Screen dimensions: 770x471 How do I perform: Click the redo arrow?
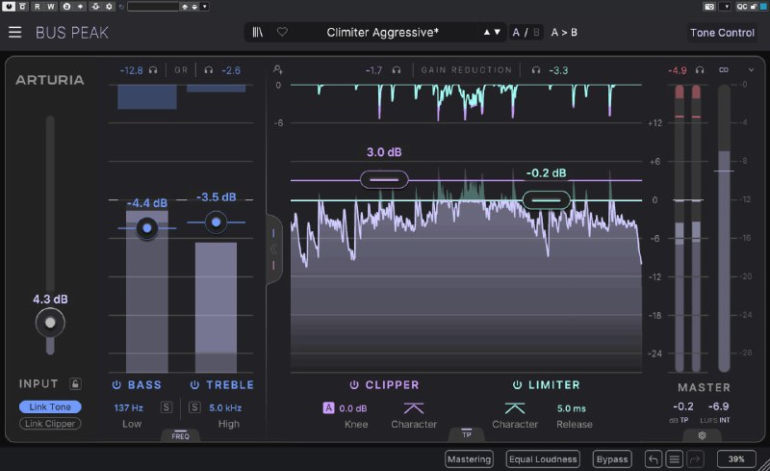(695, 459)
